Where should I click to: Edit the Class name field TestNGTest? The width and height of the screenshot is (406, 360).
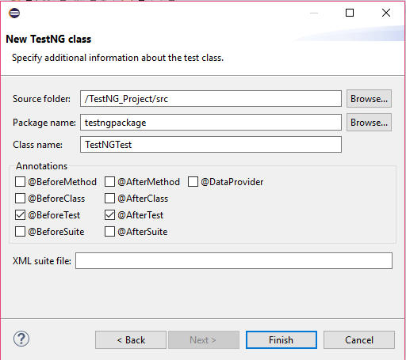(x=211, y=145)
